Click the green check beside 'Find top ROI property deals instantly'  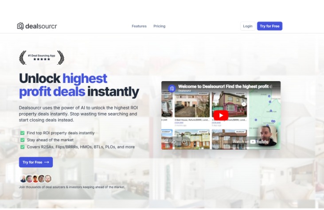(x=22, y=133)
